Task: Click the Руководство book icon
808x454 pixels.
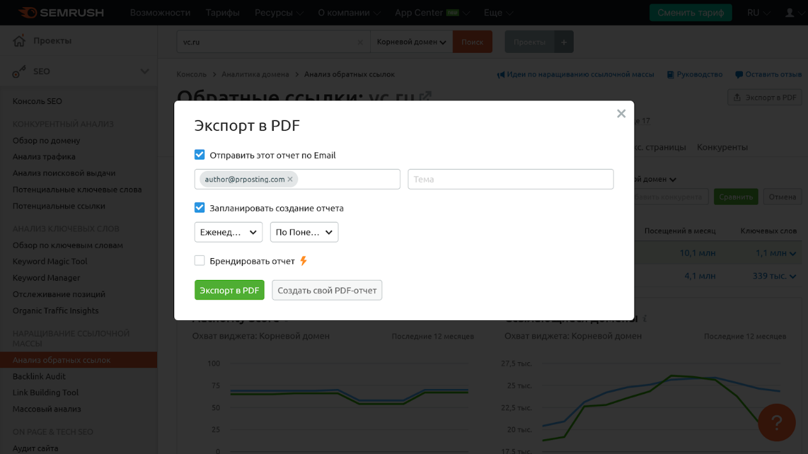Action: (x=670, y=75)
